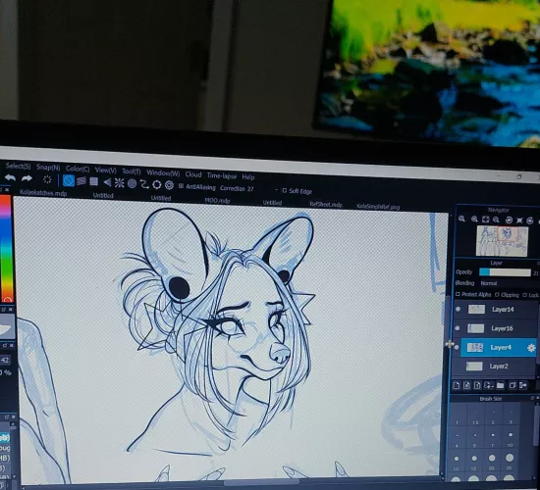Add a new 1-bit layer

(x=477, y=385)
